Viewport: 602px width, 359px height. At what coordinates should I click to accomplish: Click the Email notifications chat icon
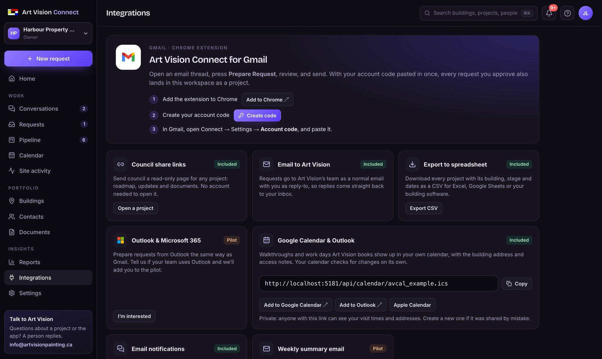pos(120,349)
